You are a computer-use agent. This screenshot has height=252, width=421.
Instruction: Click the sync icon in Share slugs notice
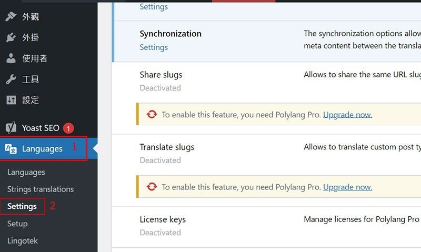pos(152,114)
